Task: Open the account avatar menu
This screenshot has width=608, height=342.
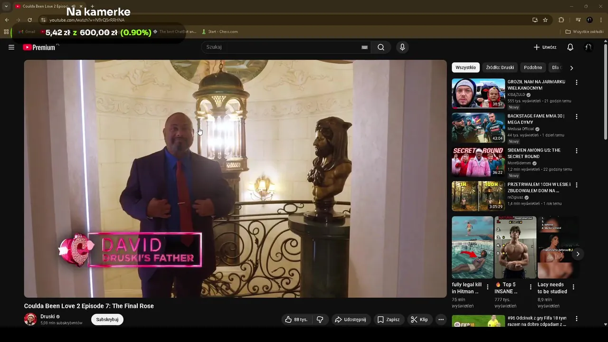Action: [589, 47]
